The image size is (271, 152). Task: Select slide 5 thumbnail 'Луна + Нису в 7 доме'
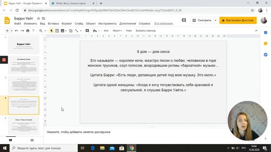[x=24, y=125]
